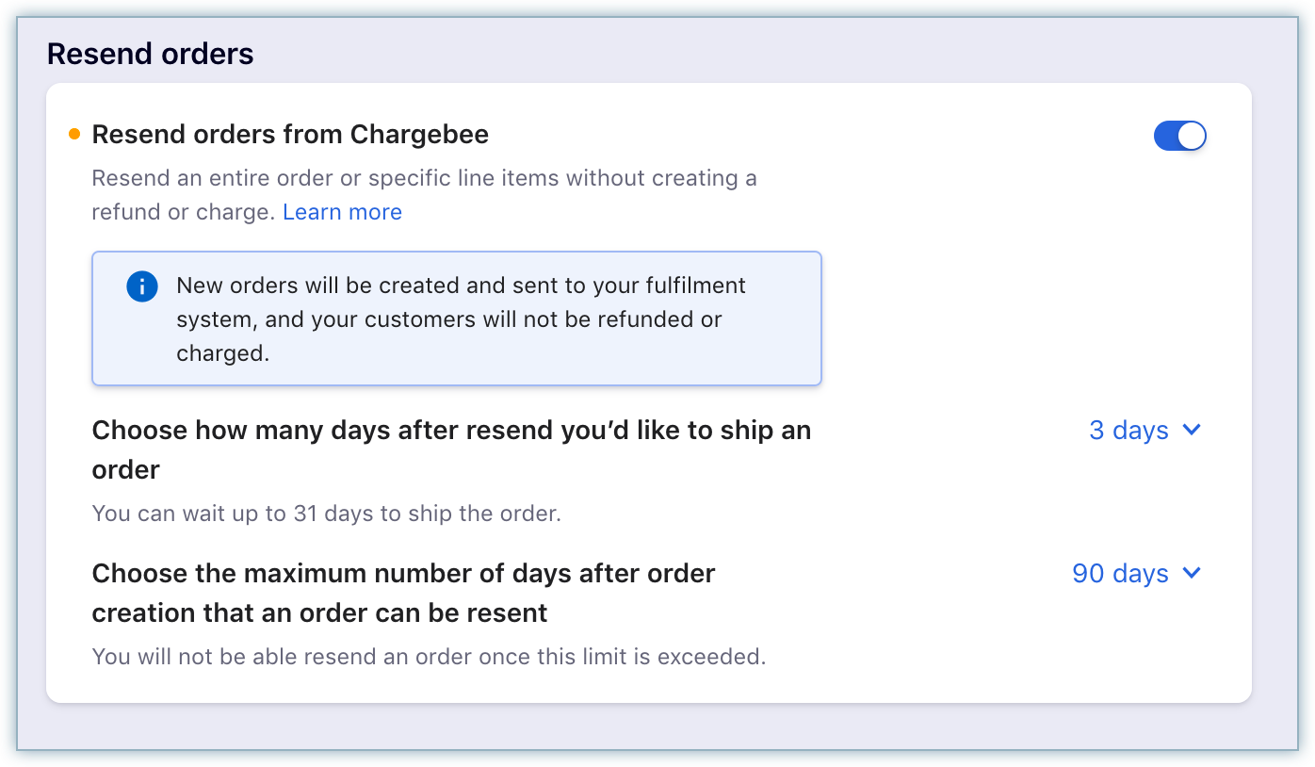1315x767 pixels.
Task: Expand the chevron arrow beside 90 days
Action: point(1192,573)
